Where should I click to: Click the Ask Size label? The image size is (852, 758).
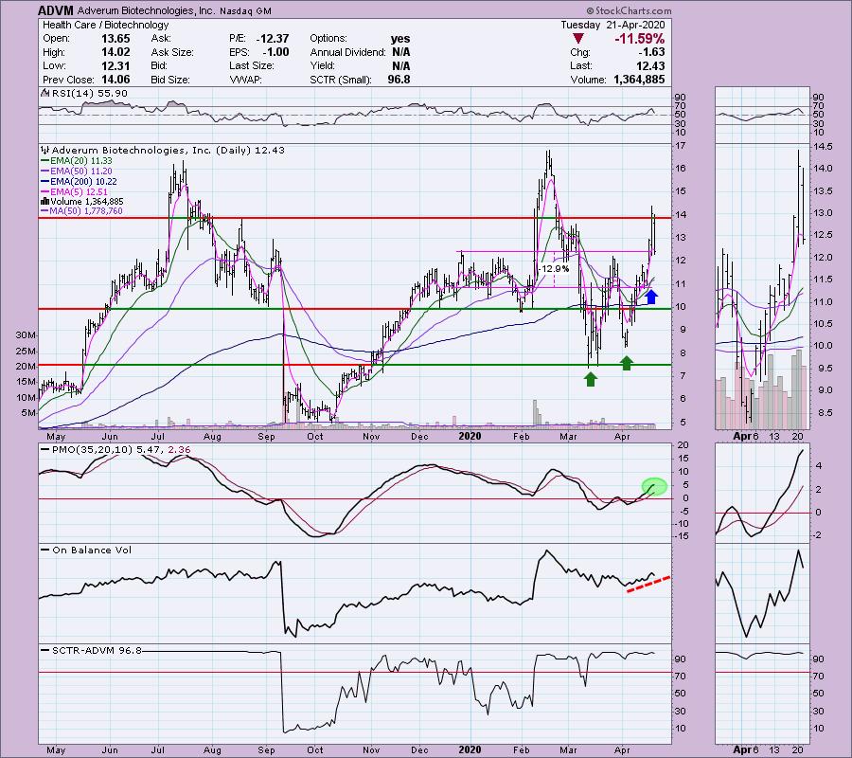[172, 52]
